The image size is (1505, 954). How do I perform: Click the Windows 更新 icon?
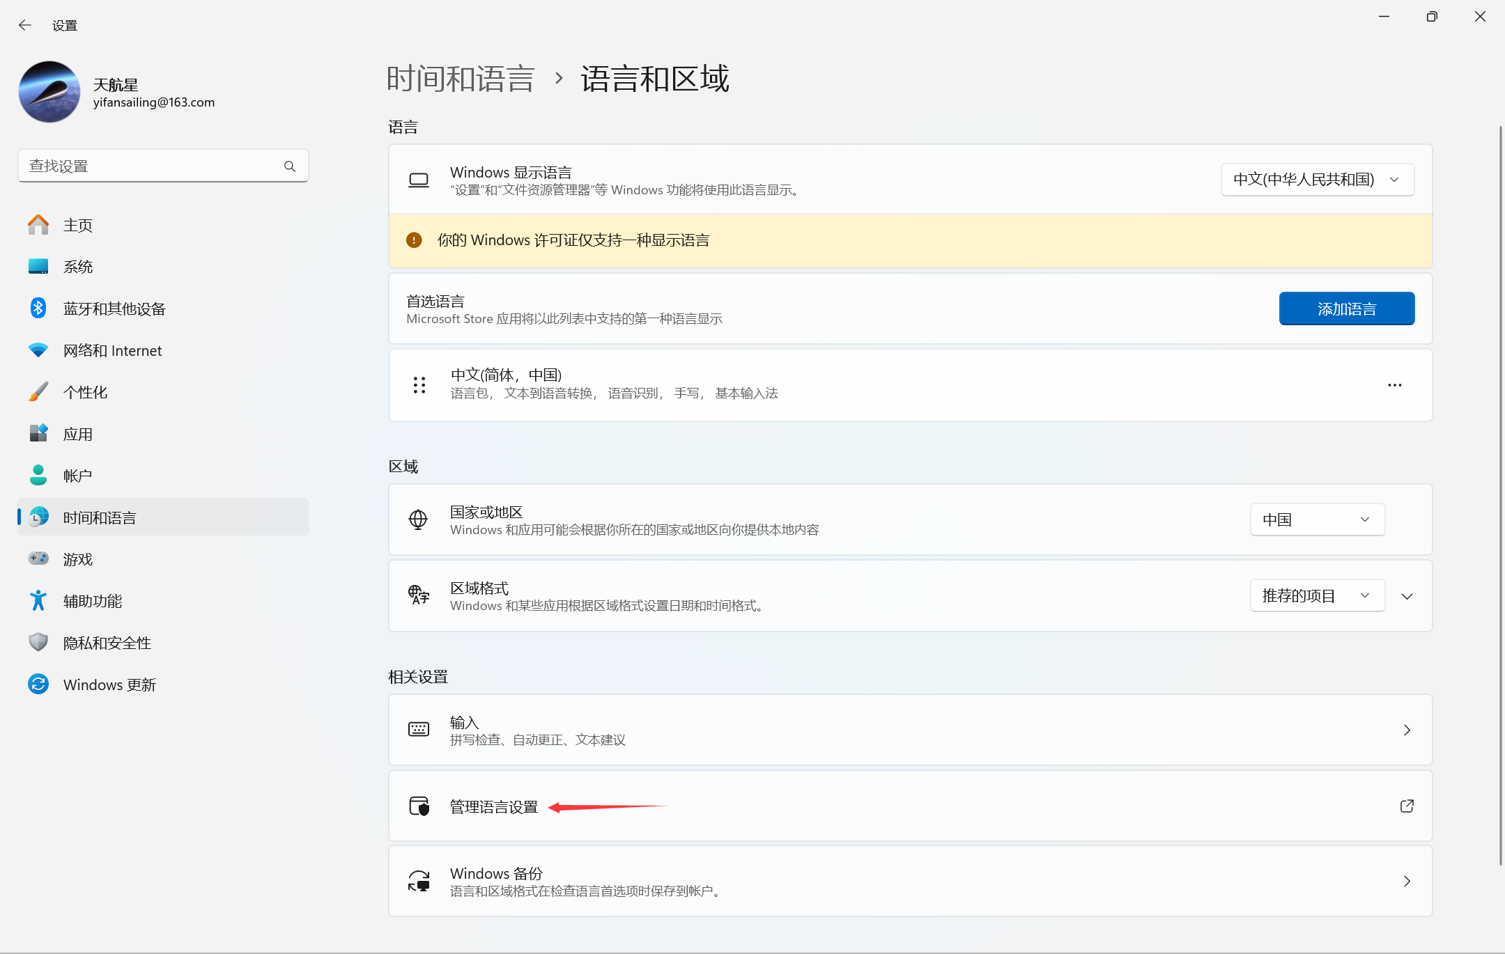click(x=38, y=685)
